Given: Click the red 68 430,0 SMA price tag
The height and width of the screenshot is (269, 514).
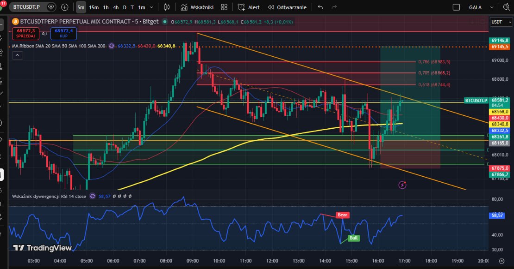Looking at the screenshot, I should click(500, 118).
